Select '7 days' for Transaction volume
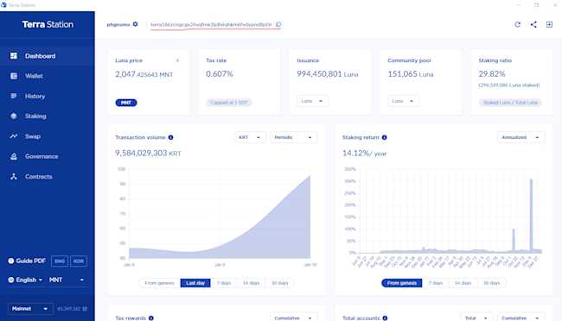The width and height of the screenshot is (562, 321). point(224,283)
